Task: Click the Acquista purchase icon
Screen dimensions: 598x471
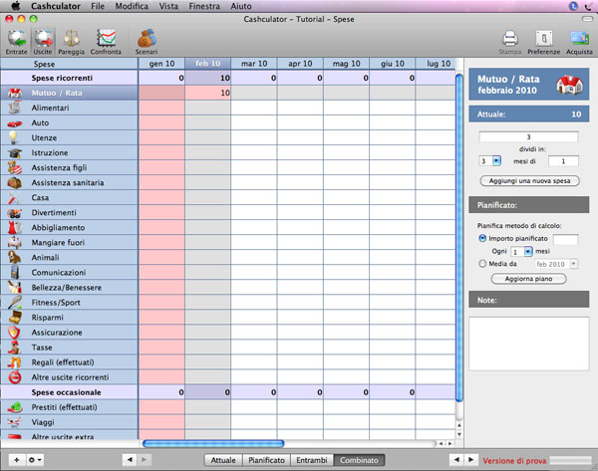Action: [x=580, y=40]
